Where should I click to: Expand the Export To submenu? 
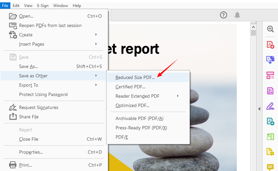click(54, 85)
